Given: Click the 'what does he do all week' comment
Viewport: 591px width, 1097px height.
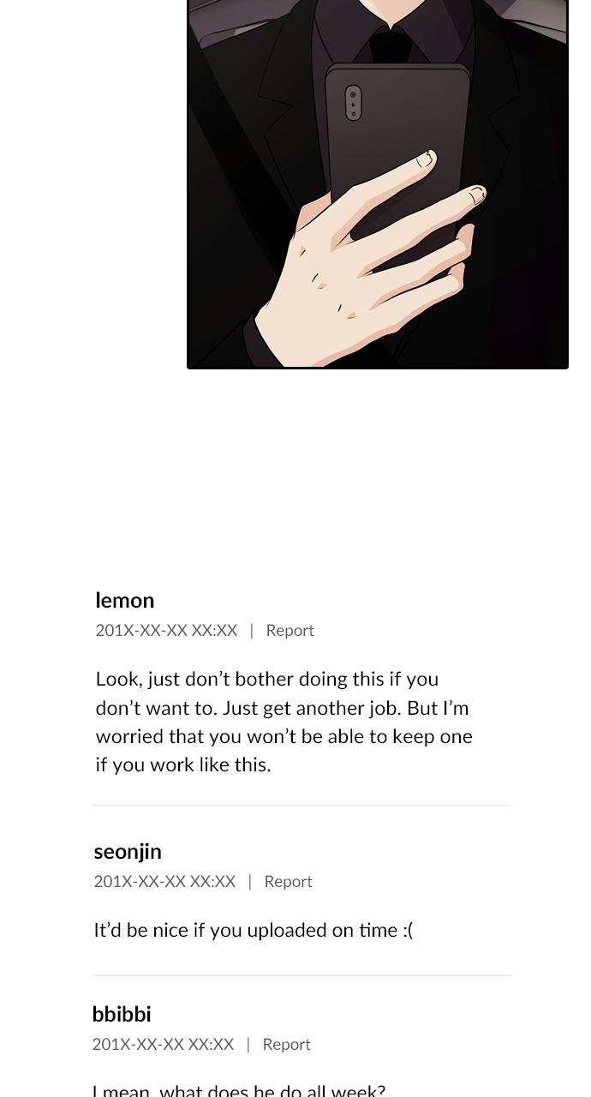Looking at the screenshot, I should (239, 1089).
